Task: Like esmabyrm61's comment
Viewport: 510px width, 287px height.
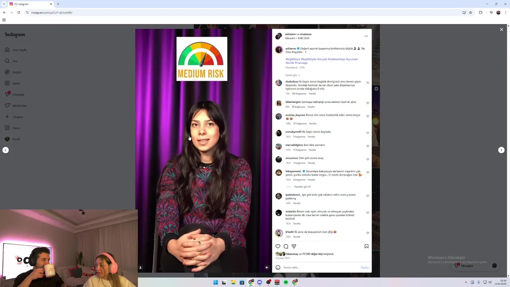Action: coord(368,133)
